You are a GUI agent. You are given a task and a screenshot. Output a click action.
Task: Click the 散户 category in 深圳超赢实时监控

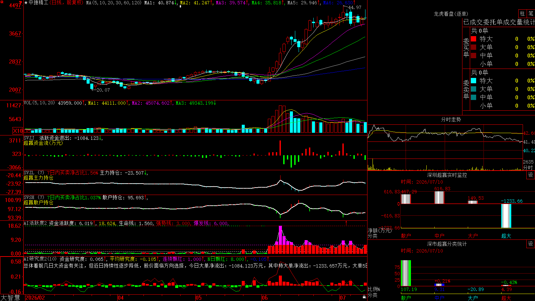(406, 236)
